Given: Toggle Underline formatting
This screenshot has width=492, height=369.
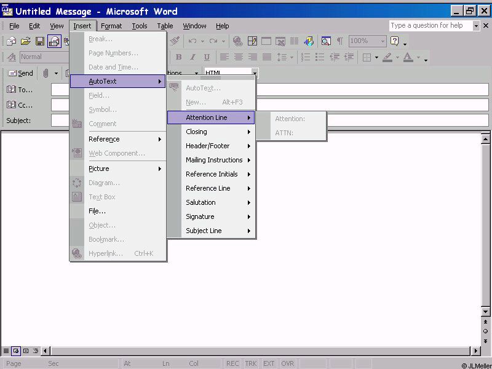Looking at the screenshot, I should click(x=207, y=57).
